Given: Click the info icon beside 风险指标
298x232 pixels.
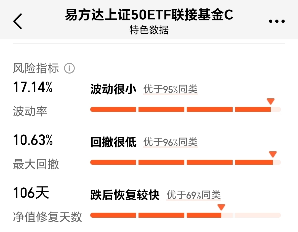Looking at the screenshot, I should pyautogui.click(x=69, y=68).
